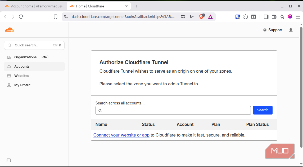
Task: Open the Brave Wallet icon
Action: tap(274, 17)
